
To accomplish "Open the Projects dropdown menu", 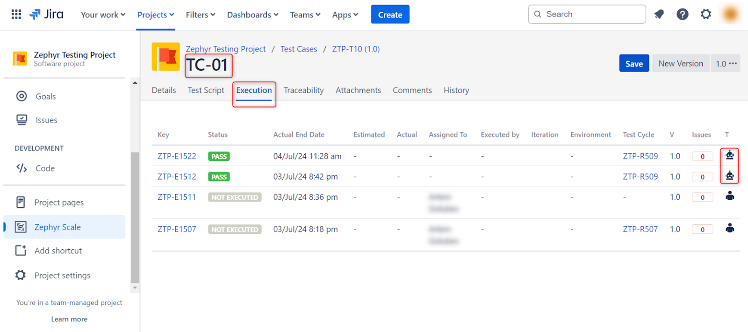I will [x=156, y=14].
